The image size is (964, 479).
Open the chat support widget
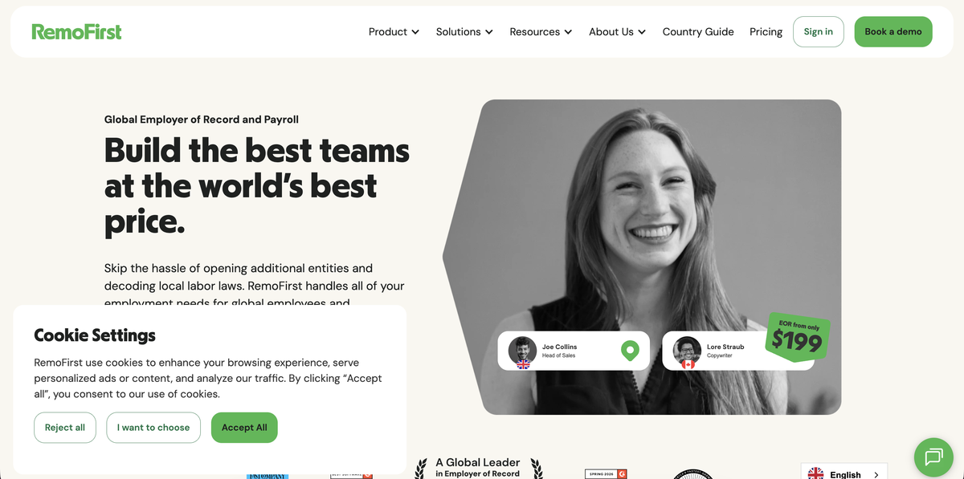(x=933, y=457)
